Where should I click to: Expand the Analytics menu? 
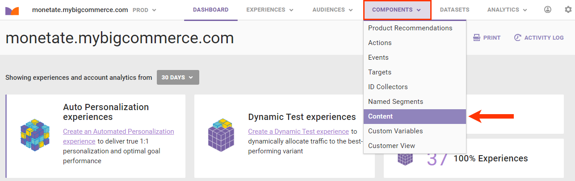pos(507,10)
